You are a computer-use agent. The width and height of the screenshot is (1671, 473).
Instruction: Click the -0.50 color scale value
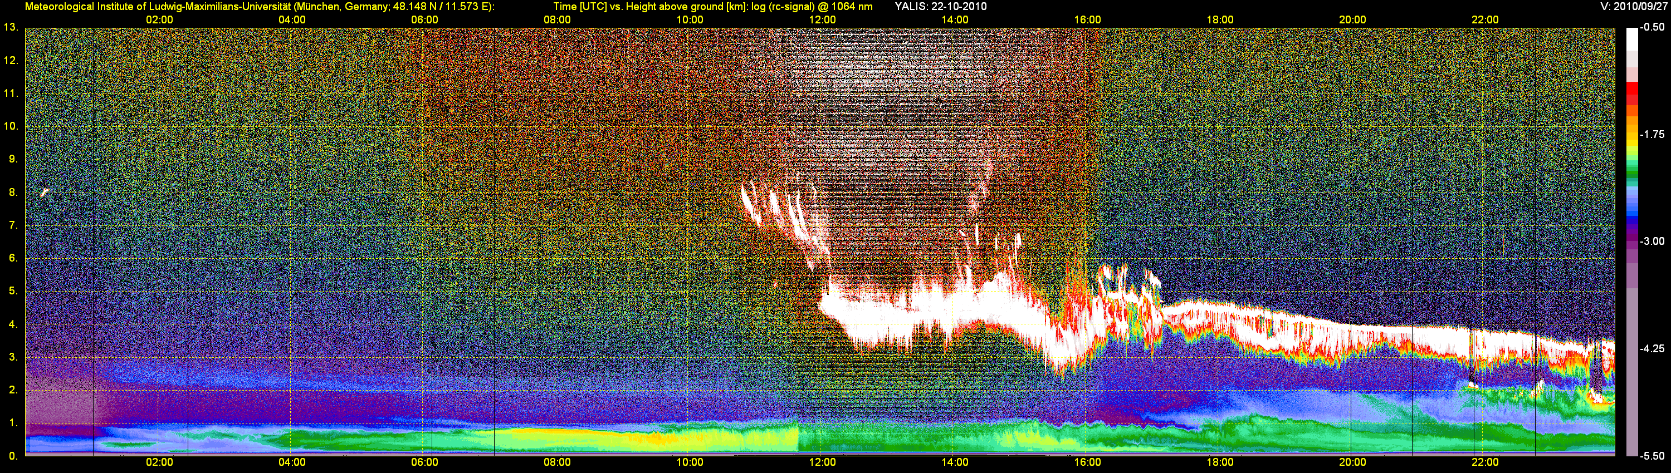1652,27
